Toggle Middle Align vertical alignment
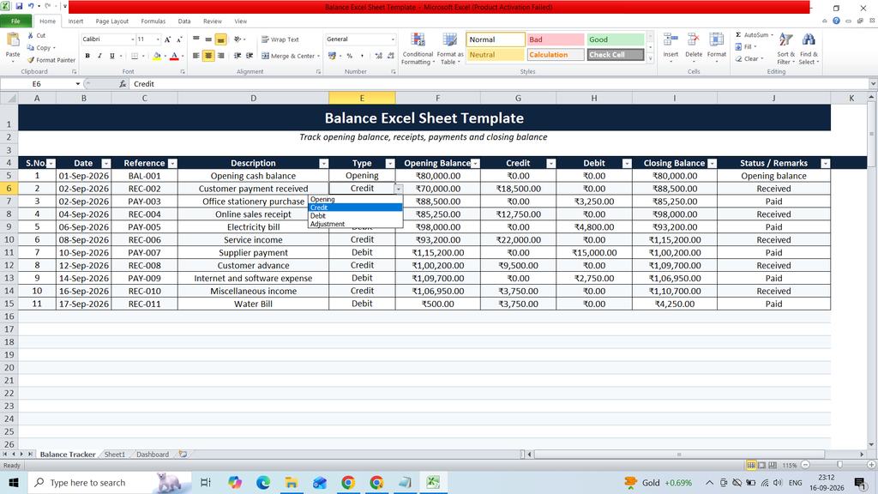The width and height of the screenshot is (878, 494). pos(208,39)
